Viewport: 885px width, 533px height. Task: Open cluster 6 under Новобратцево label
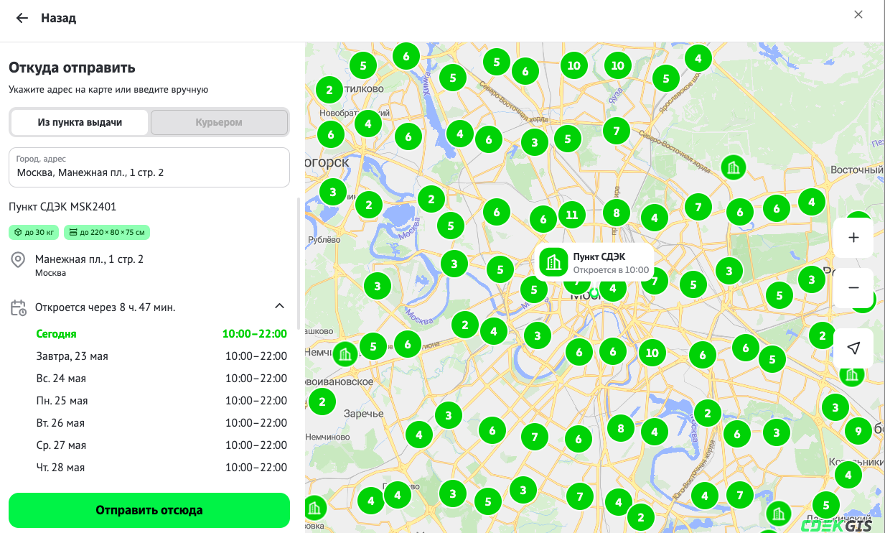tap(331, 134)
